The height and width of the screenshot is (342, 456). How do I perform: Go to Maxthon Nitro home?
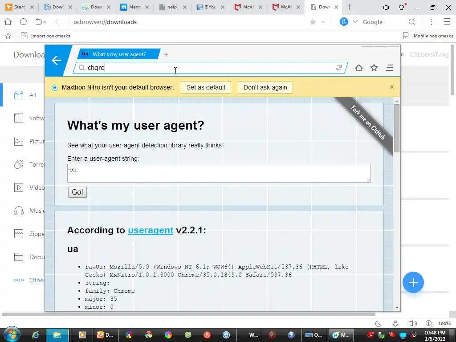[359, 68]
